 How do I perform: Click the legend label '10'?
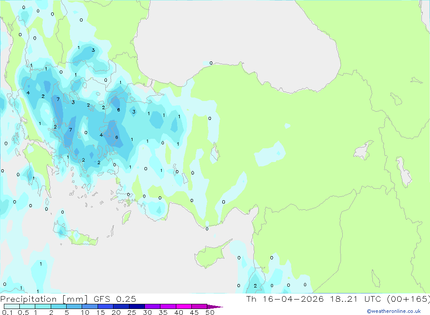[85, 312]
